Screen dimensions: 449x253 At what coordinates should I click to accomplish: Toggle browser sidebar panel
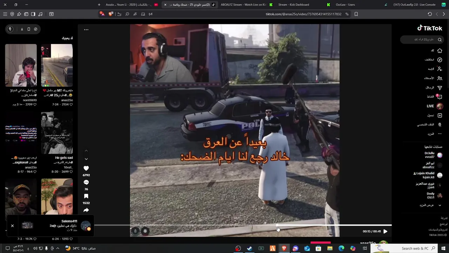coord(33,14)
